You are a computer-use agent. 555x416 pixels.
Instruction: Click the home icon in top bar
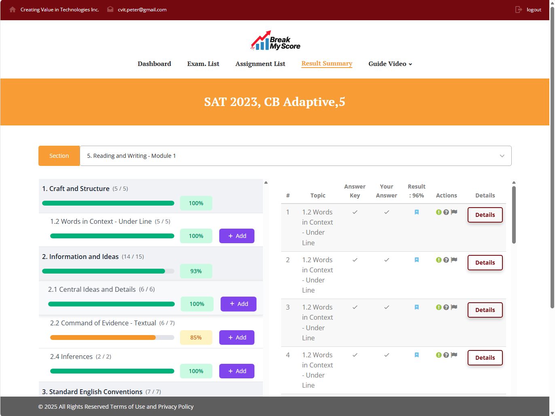click(x=13, y=9)
